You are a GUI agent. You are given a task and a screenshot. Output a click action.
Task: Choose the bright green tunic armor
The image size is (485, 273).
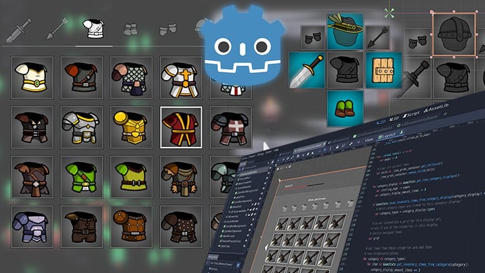point(81,176)
